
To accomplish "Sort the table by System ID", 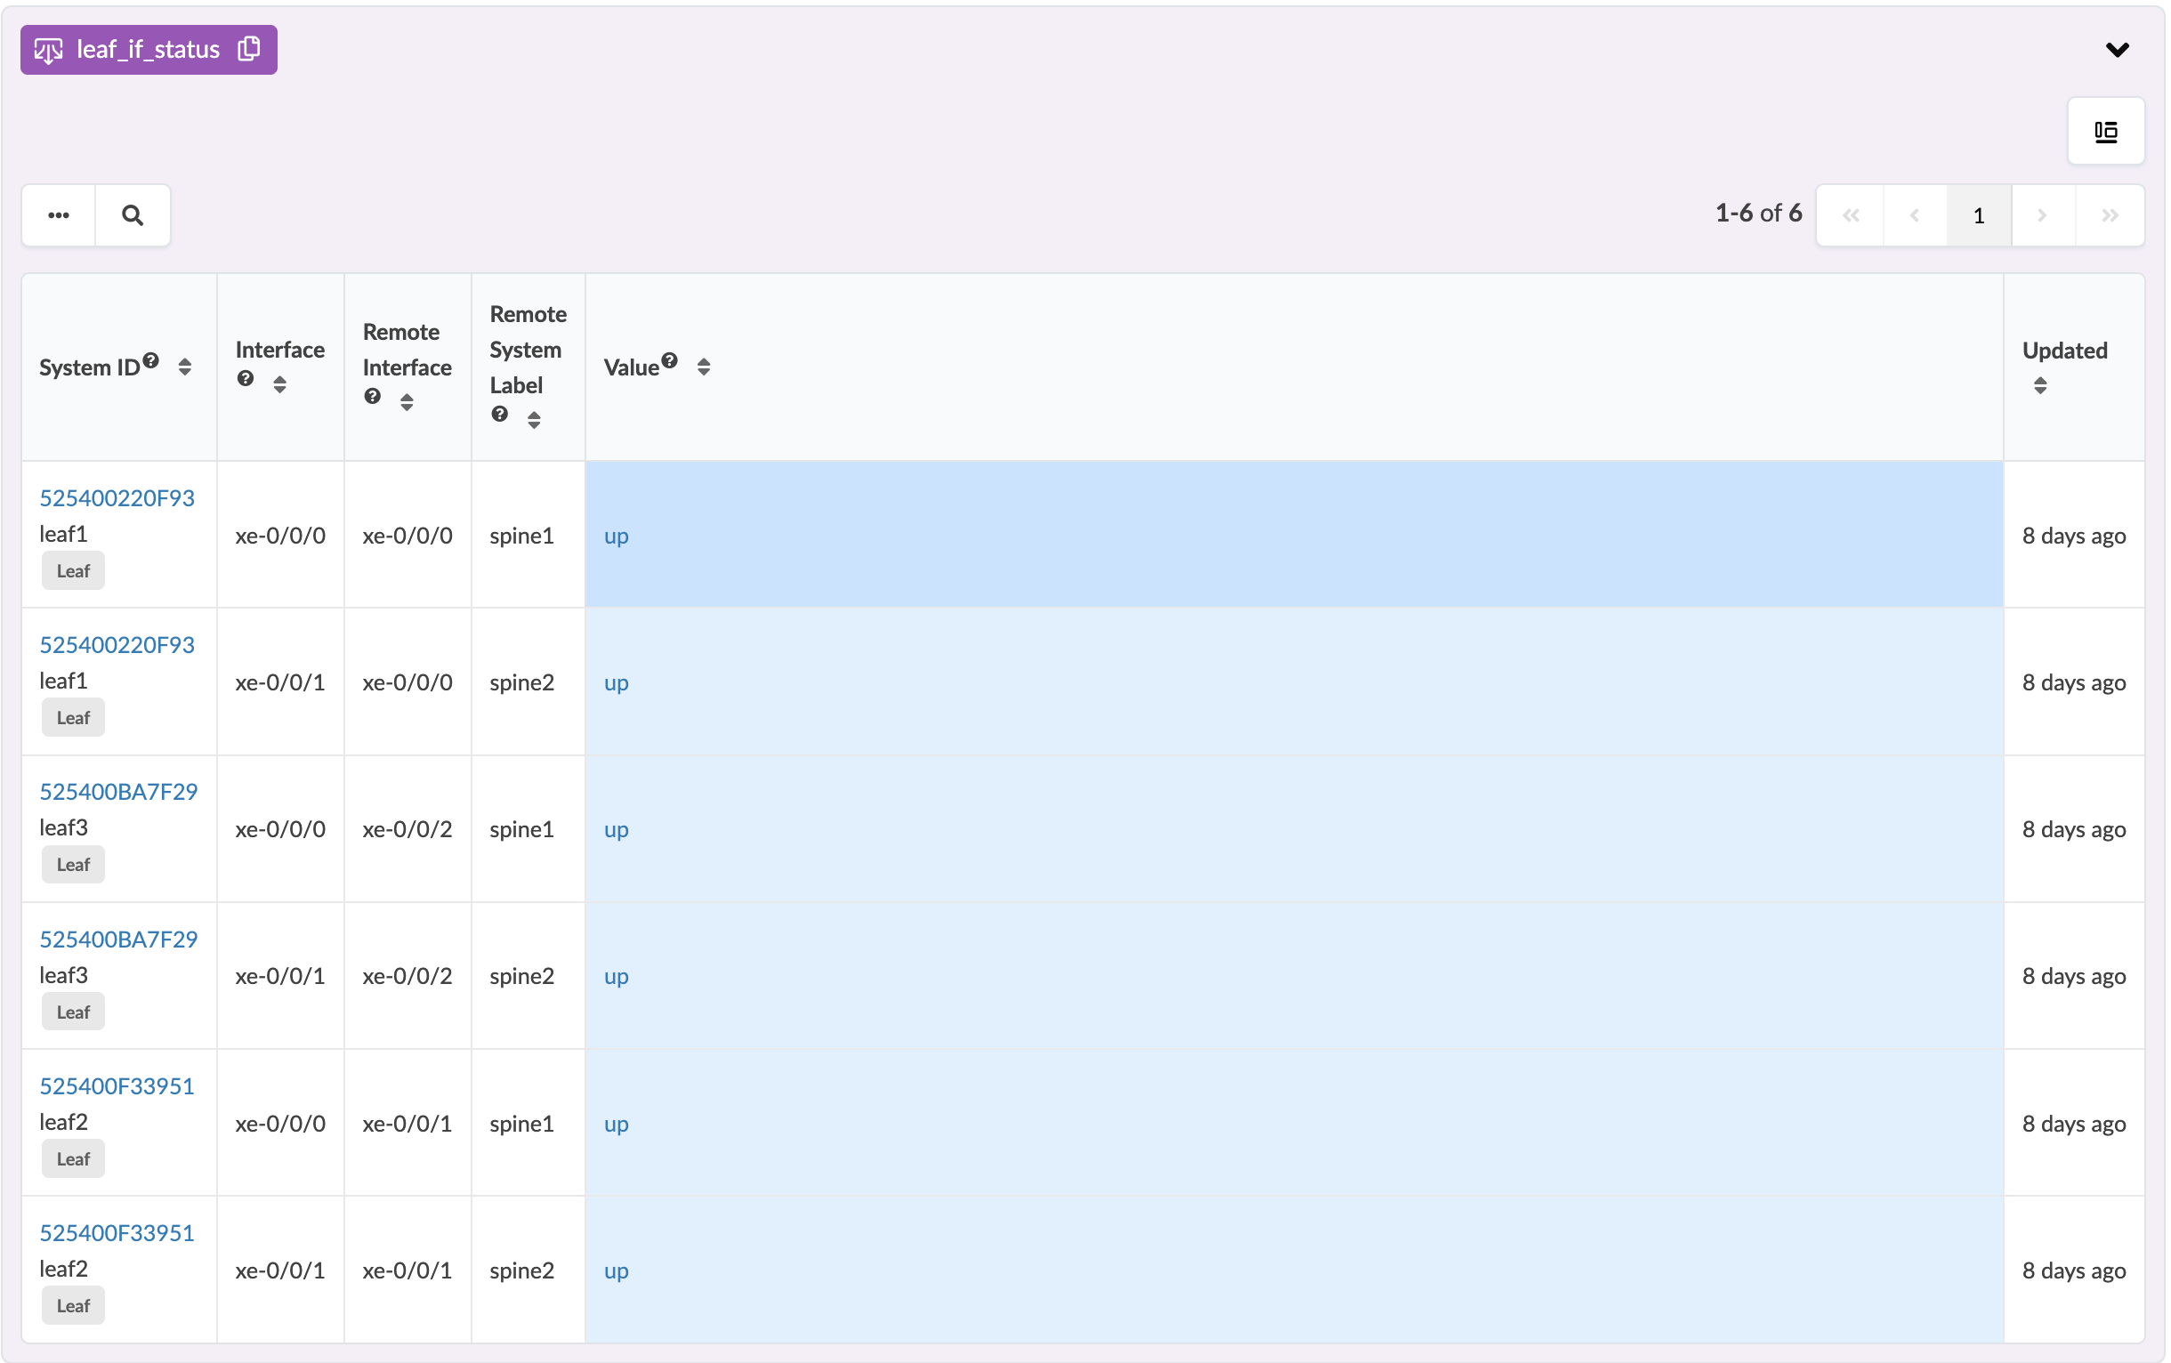I will pos(185,367).
